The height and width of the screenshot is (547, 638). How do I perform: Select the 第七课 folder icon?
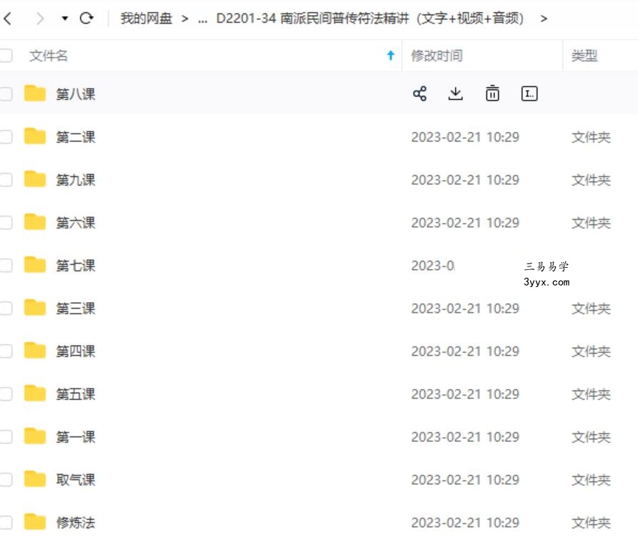34,264
